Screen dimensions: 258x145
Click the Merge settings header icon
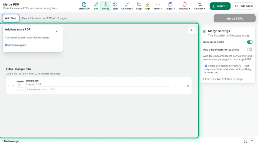click(x=205, y=31)
